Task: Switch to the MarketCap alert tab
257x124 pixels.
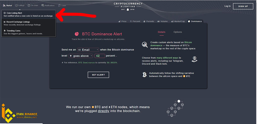Action: tap(178, 21)
